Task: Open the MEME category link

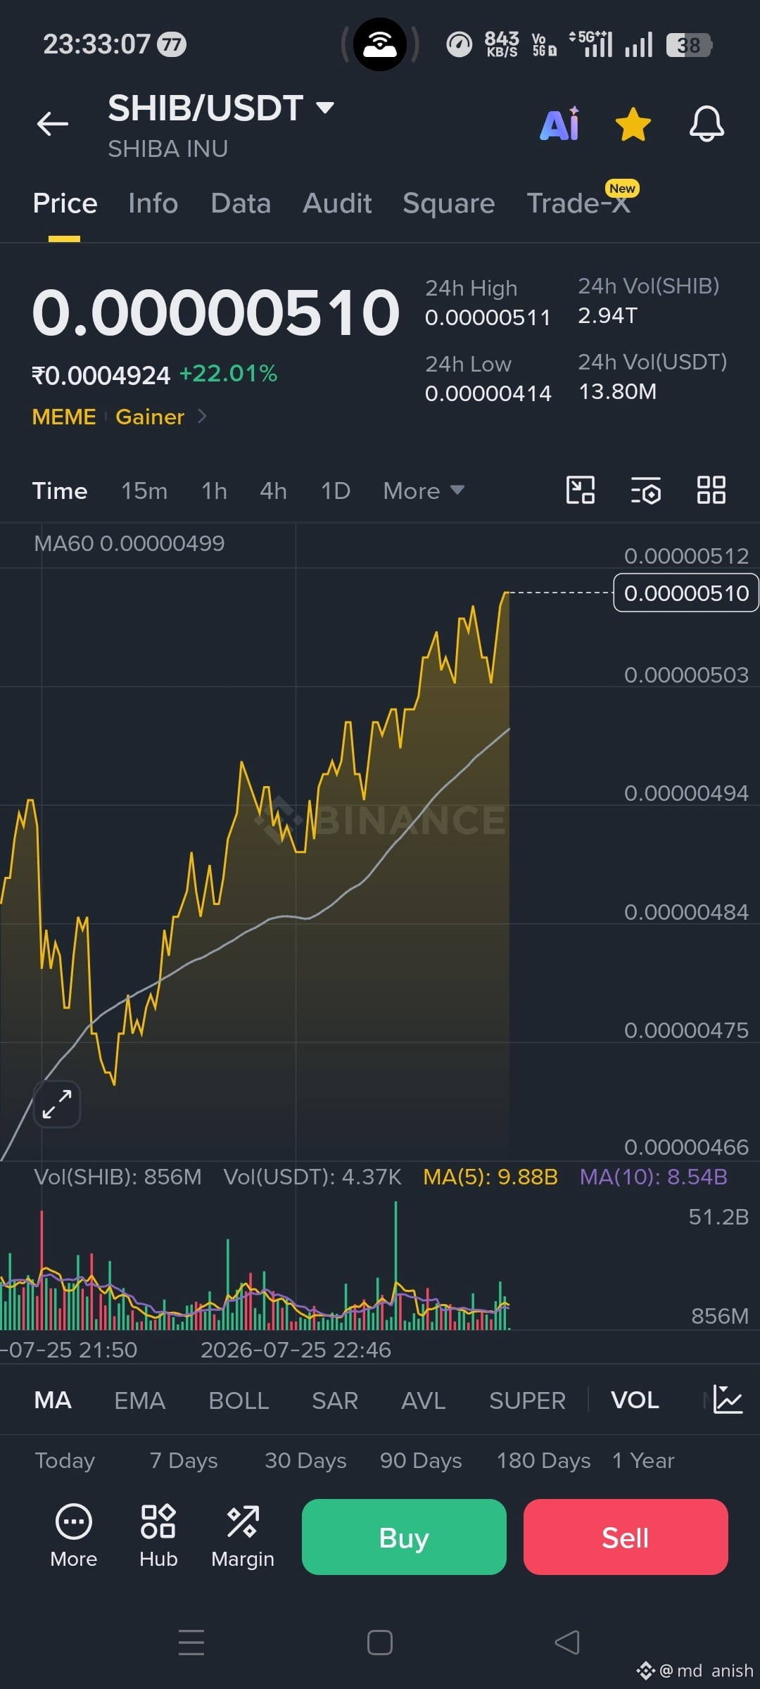Action: [64, 417]
